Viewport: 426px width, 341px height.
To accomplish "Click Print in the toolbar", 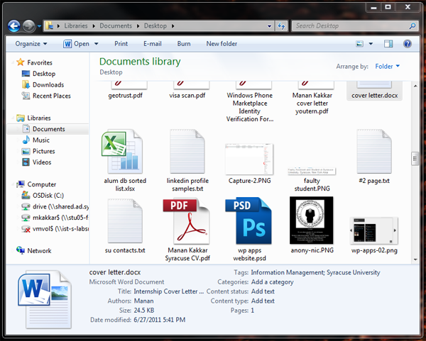I will 121,44.
